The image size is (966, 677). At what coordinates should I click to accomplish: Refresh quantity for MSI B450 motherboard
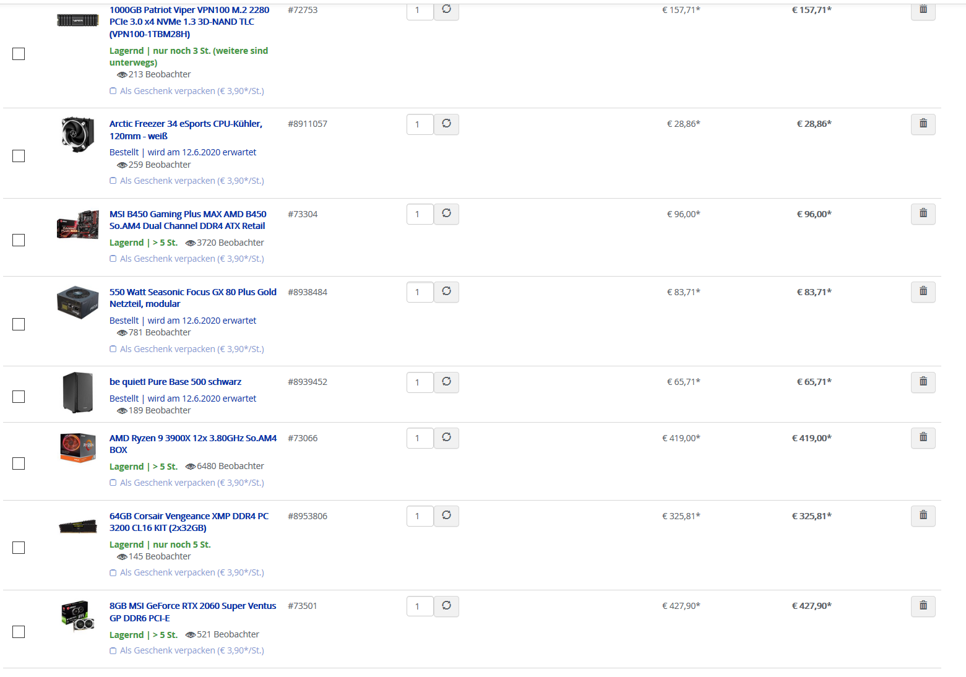[x=446, y=214]
